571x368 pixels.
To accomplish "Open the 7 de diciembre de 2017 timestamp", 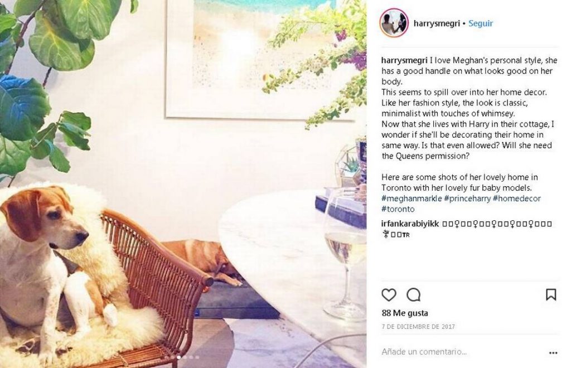I will point(418,327).
